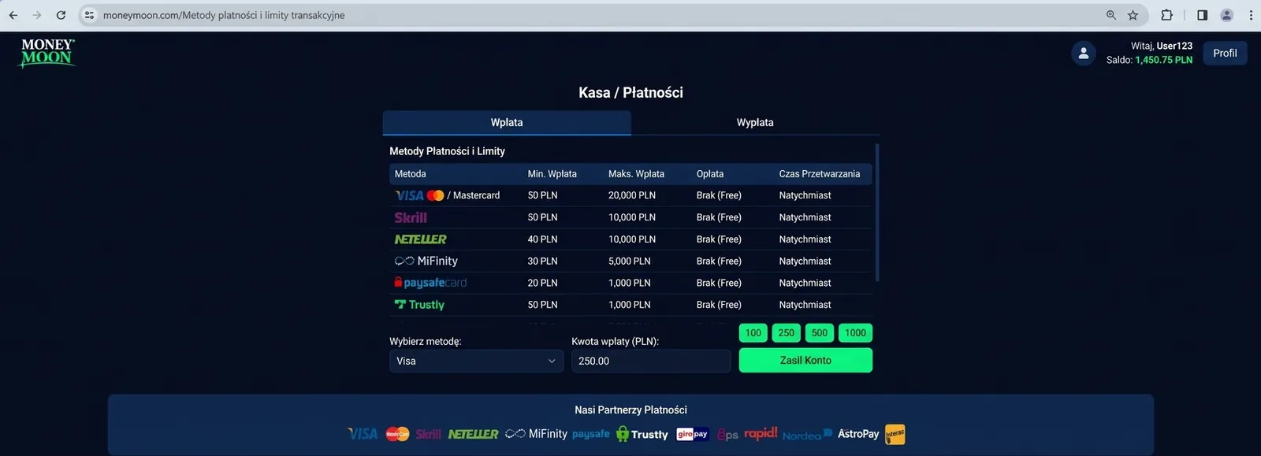Click the giropay partner logo
Viewport: 1261px width, 456px height.
point(693,434)
